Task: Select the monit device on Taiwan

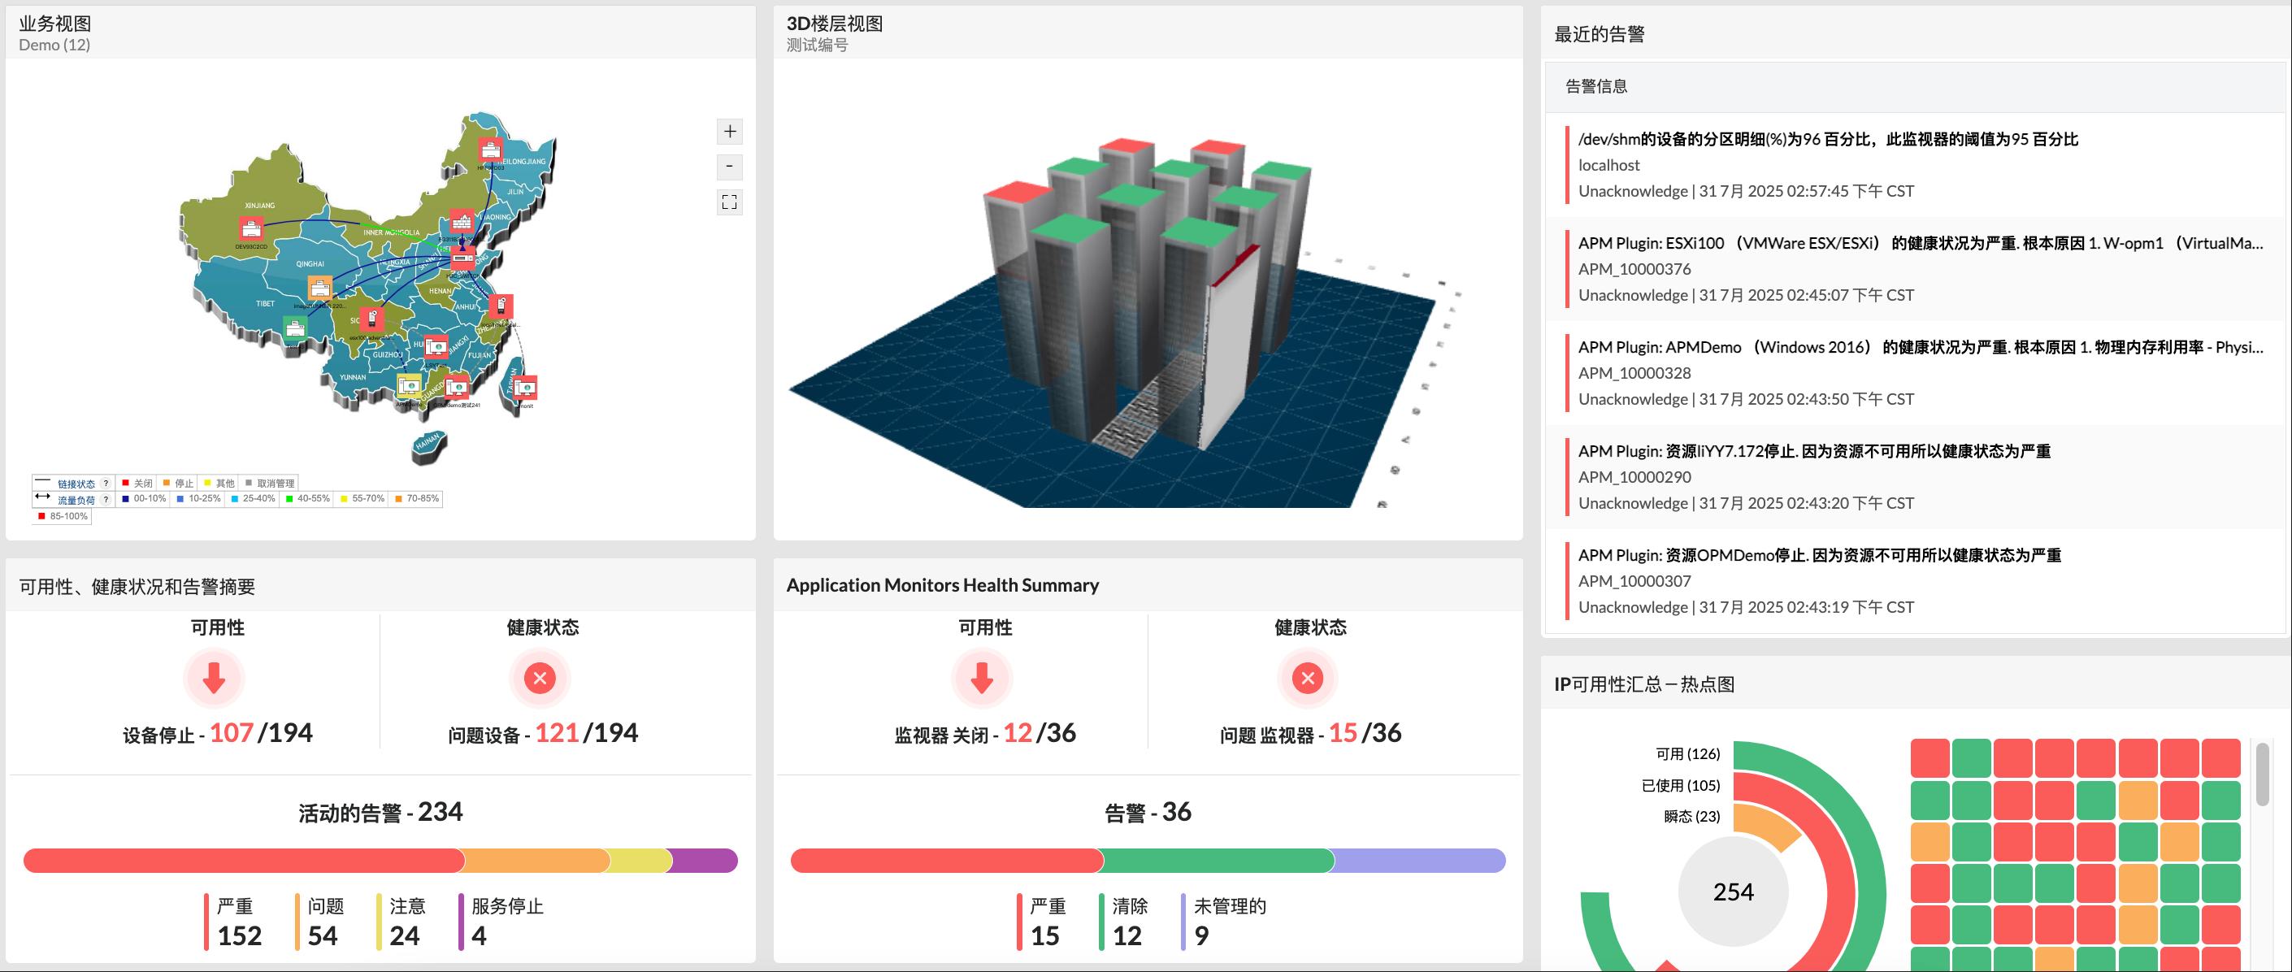Action: [x=526, y=388]
